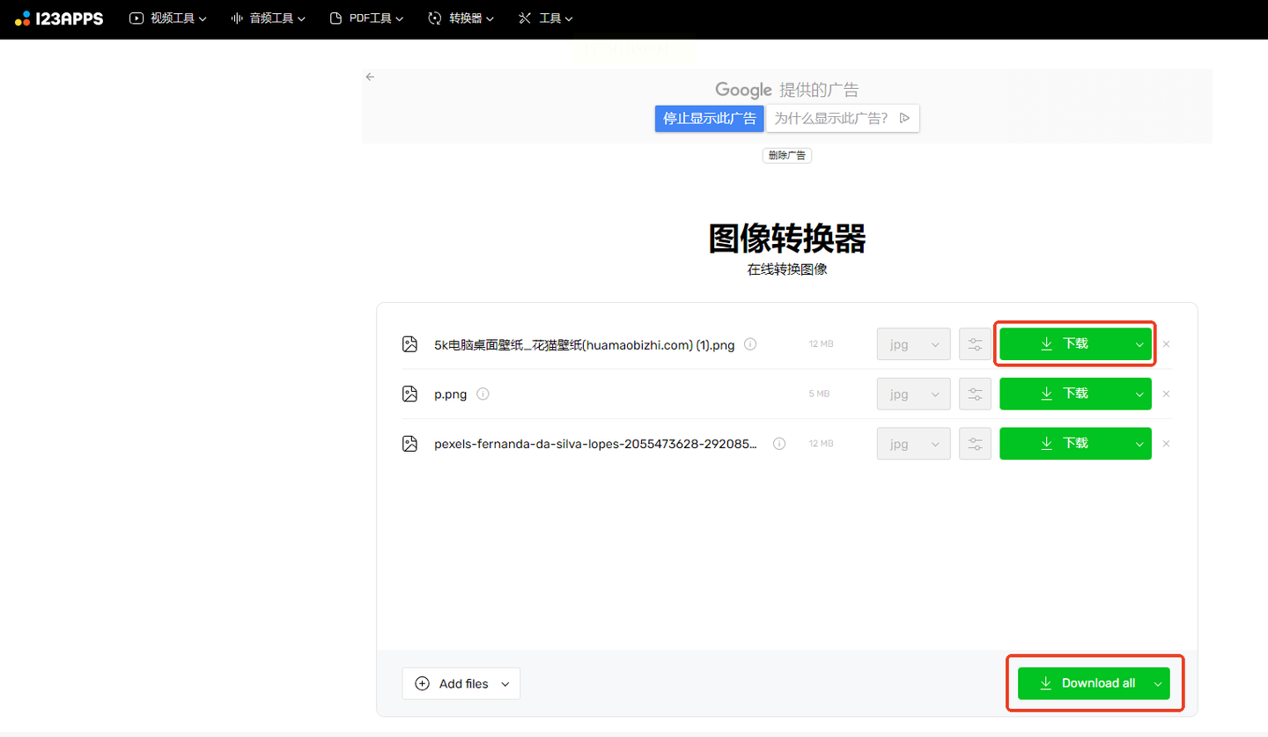Open jpg format dropdown for first file
The image size is (1268, 737).
913,344
